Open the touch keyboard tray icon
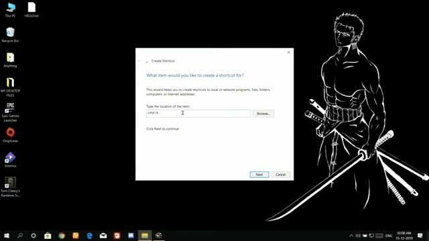 click(x=379, y=236)
